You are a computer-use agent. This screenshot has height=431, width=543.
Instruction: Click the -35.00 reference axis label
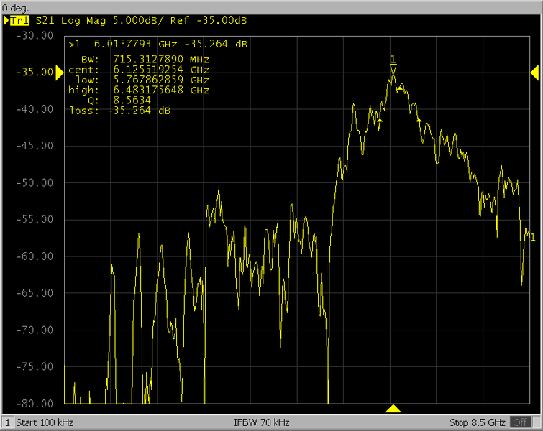[x=37, y=73]
